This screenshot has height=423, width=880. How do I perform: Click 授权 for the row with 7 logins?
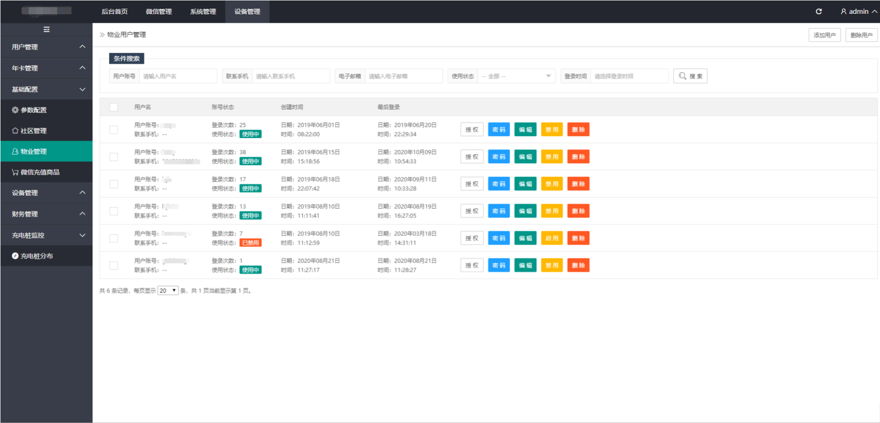(472, 238)
